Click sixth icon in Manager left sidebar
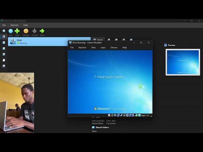The height and width of the screenshot is (152, 203). pos(4,60)
